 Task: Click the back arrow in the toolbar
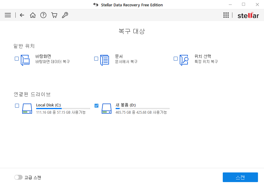click(22, 15)
